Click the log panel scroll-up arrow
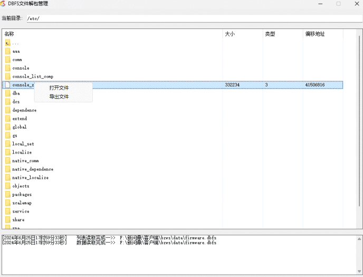Screen dimensions: 363x277 click(x=359, y=239)
